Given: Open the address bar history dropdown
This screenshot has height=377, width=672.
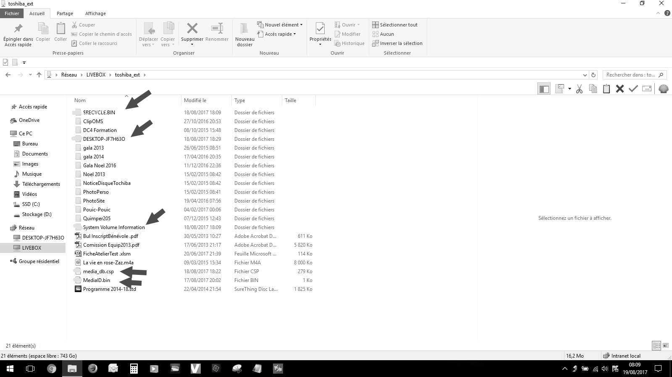Looking at the screenshot, I should click(x=585, y=75).
